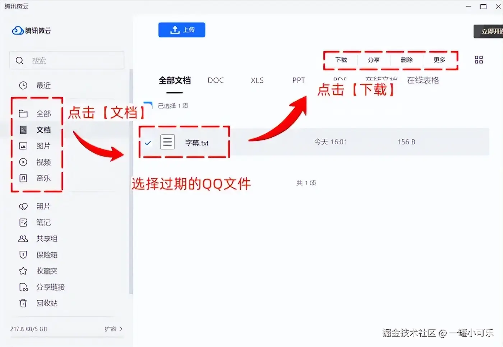
Task: Click the 下载 download button
Action: 341,60
